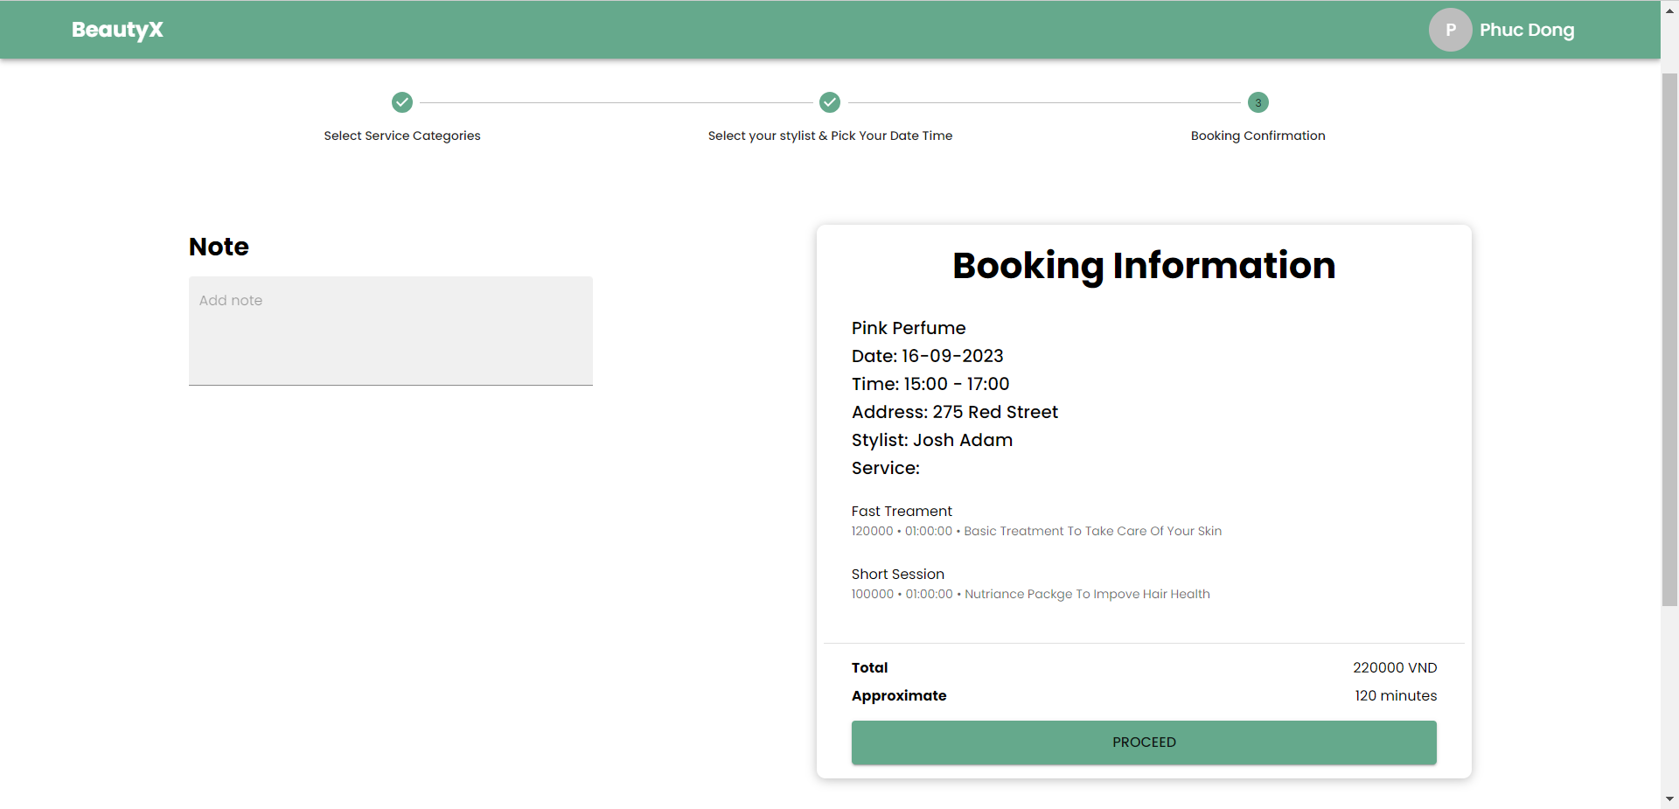Click the BeautyX logo

coord(117,30)
